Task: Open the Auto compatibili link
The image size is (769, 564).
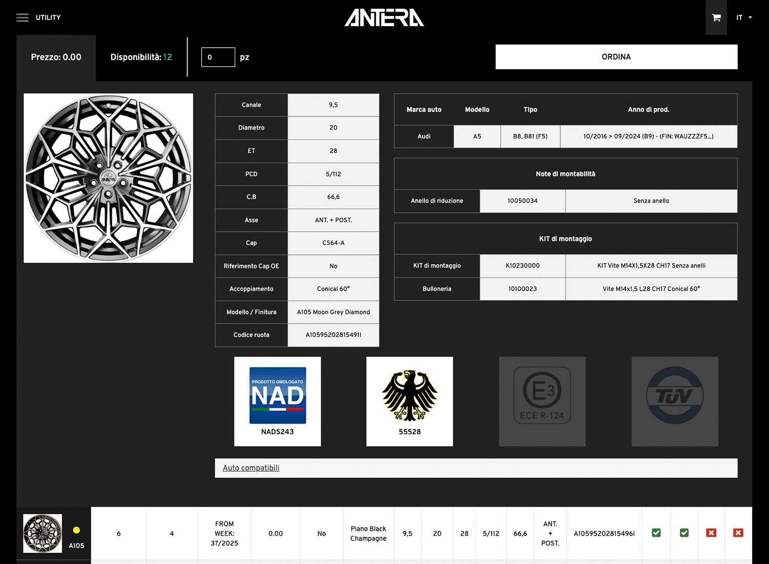Action: pyautogui.click(x=251, y=468)
